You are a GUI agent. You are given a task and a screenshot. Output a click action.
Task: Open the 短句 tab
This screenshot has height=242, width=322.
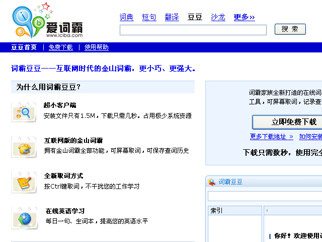149,17
